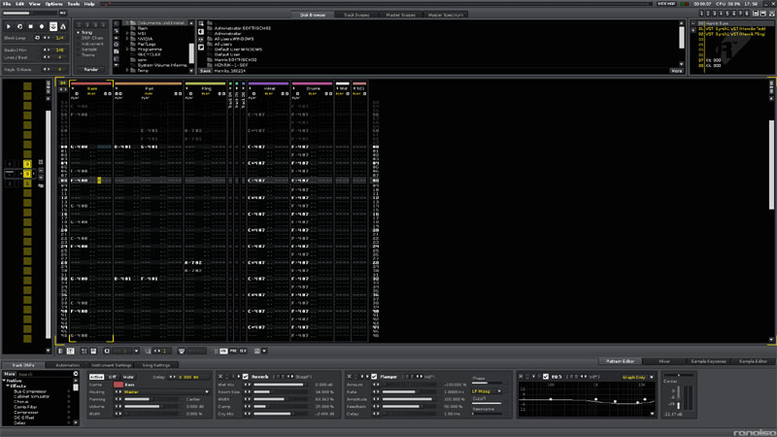This screenshot has width=777, height=437.
Task: Open the View menu
Action: click(35, 4)
